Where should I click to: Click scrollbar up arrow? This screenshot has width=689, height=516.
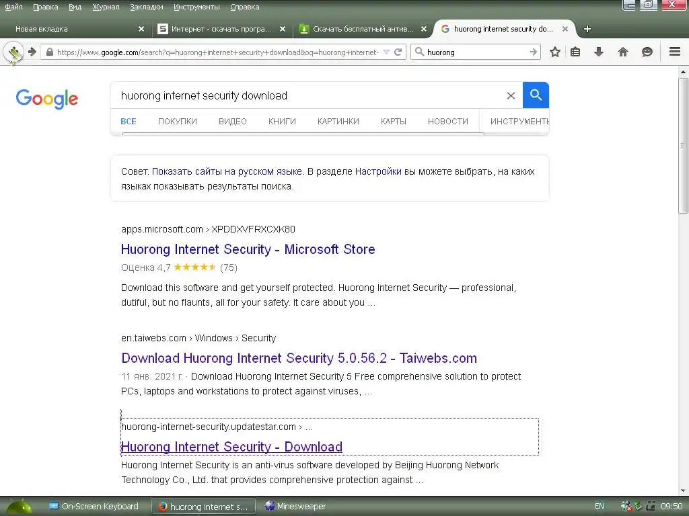[684, 71]
